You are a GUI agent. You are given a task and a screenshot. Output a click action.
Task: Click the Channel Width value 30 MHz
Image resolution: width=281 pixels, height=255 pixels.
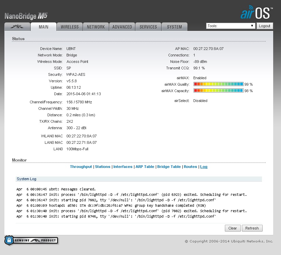pyautogui.click(x=72, y=108)
